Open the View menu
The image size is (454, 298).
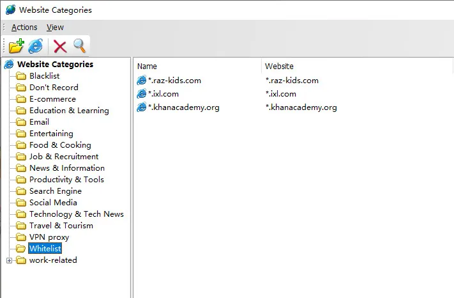click(x=55, y=27)
